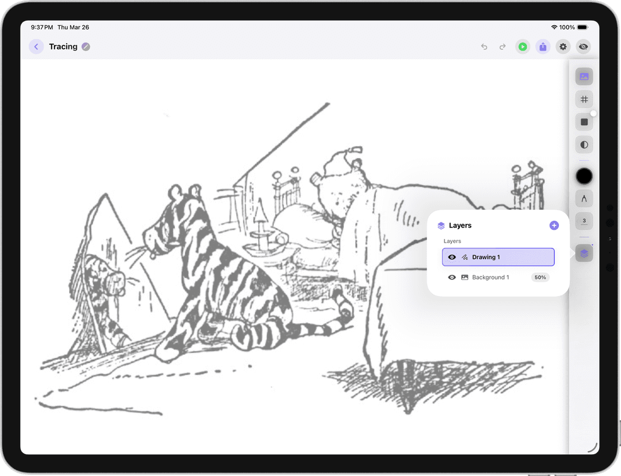
Task: Select the Background 1 layer
Action: point(490,277)
